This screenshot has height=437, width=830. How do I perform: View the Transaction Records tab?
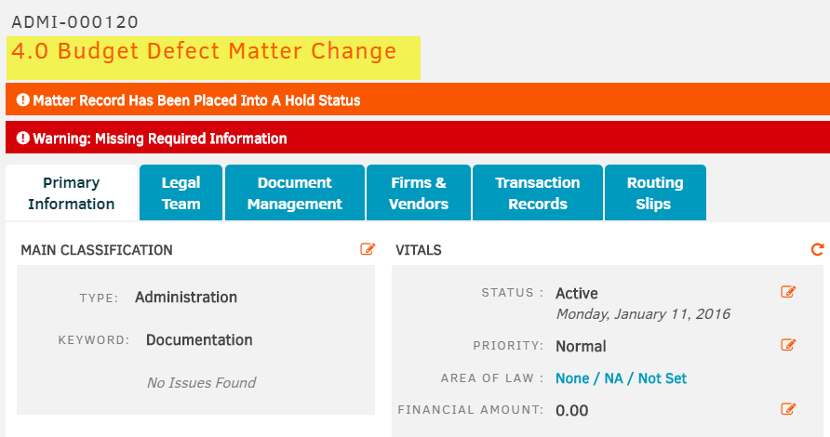538,192
